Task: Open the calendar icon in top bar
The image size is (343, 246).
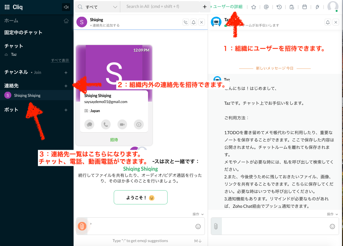Action: [x=305, y=7]
